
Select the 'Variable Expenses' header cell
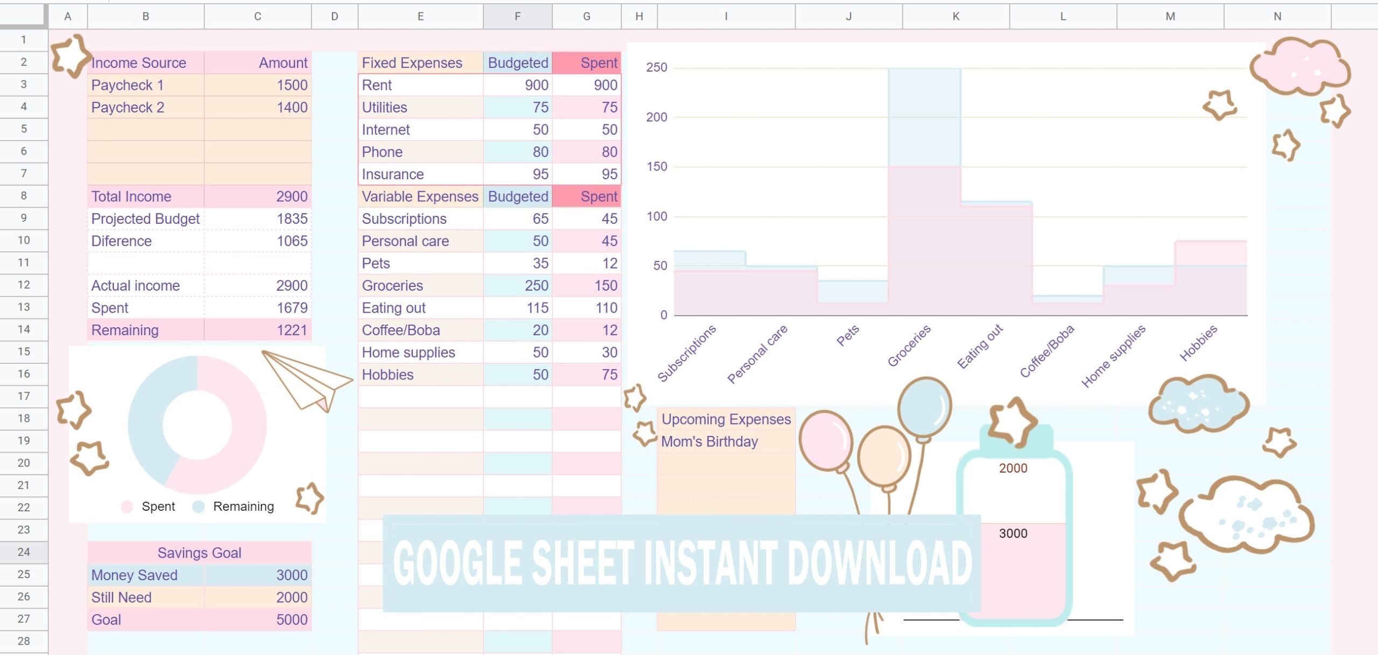click(x=420, y=196)
